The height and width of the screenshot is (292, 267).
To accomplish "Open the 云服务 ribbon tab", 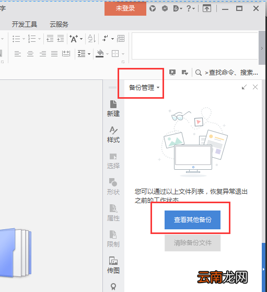I will pyautogui.click(x=59, y=25).
